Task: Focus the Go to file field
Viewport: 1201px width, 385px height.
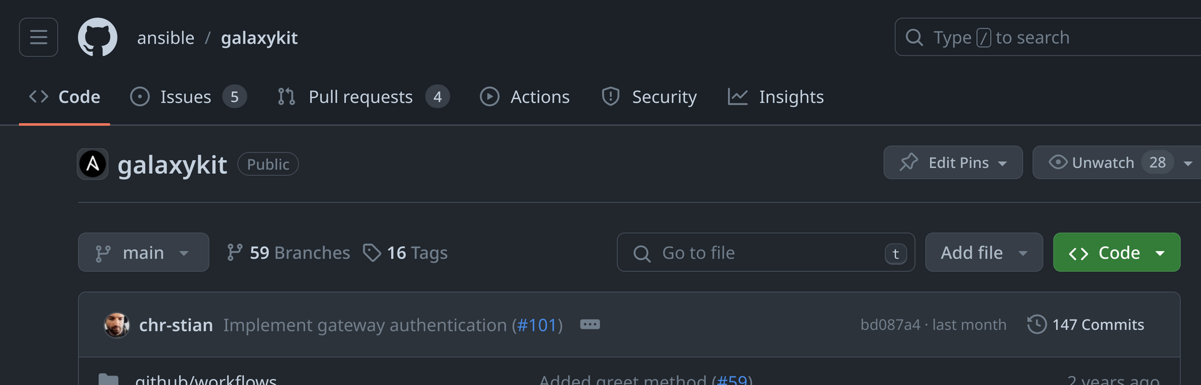Action: coord(766,252)
